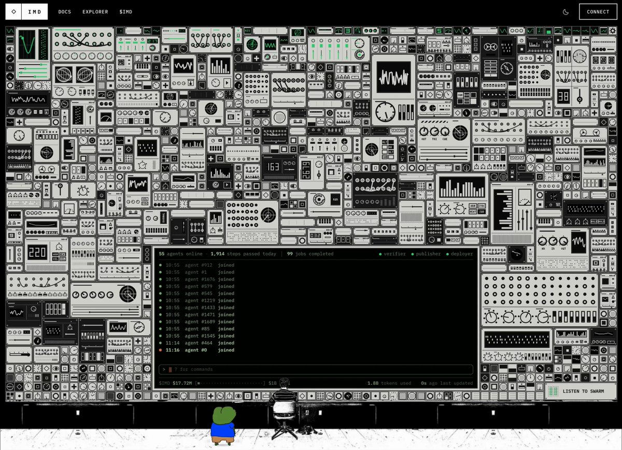The height and width of the screenshot is (450, 622).
Task: Click the LISTEN TO SWARM button
Action: tap(581, 391)
